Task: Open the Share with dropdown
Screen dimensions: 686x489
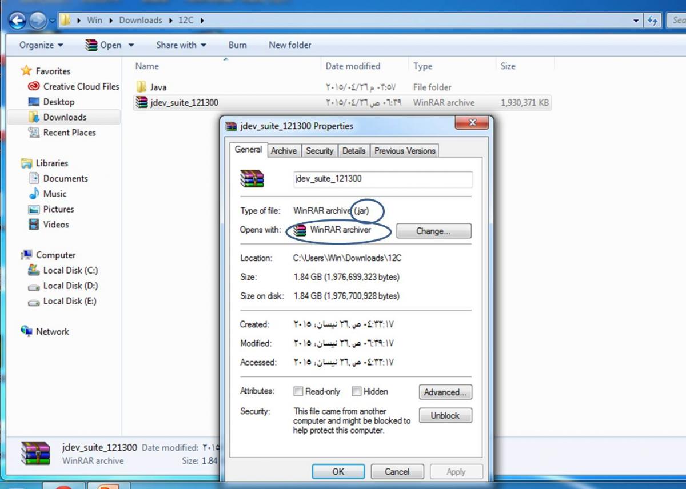Action: 181,45
